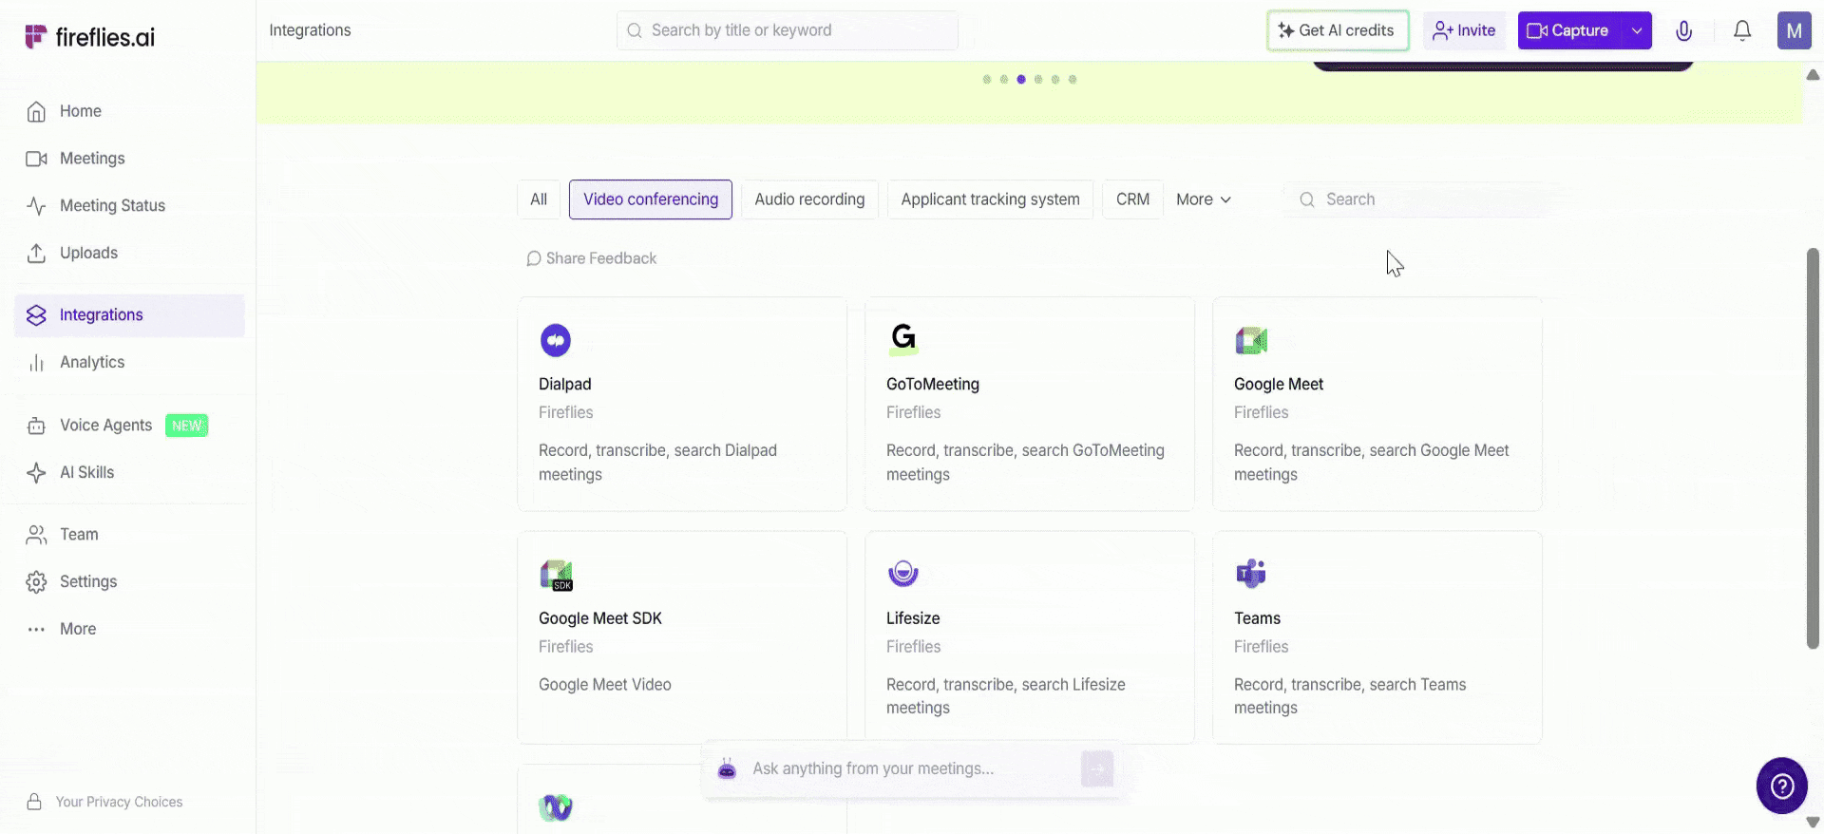Open the Dialpad integration icon

[x=556, y=340]
